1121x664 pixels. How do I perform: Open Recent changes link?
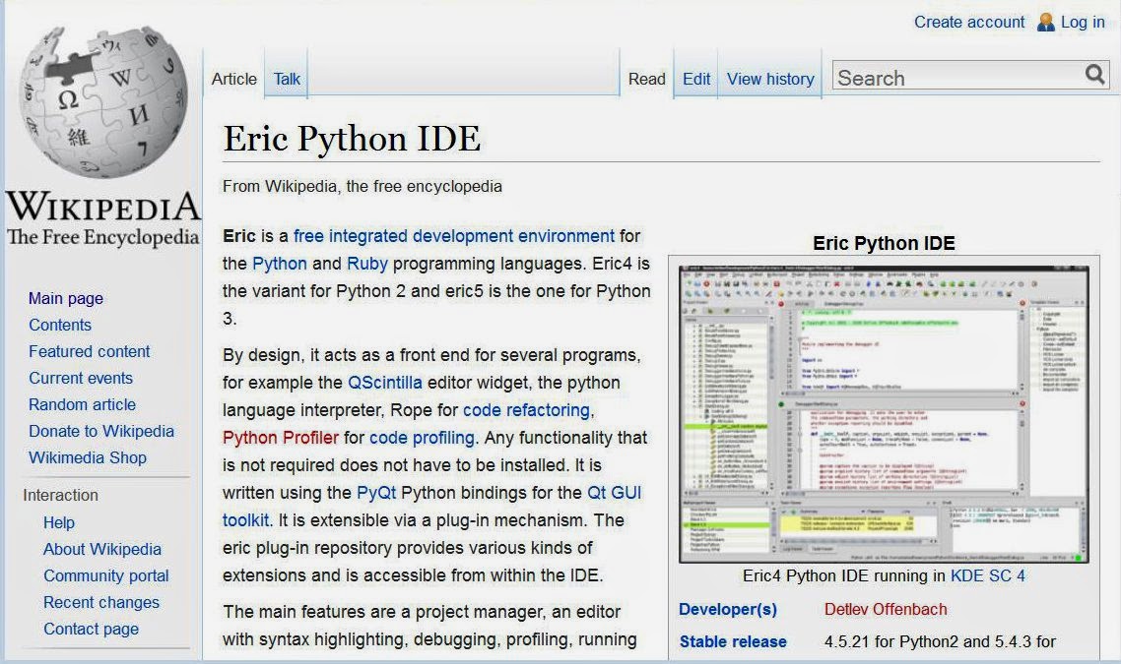[101, 602]
